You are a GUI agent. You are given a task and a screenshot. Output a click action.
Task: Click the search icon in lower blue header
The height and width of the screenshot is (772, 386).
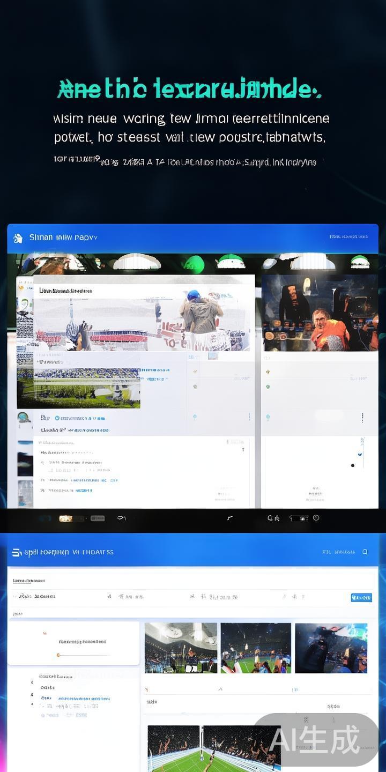[365, 552]
